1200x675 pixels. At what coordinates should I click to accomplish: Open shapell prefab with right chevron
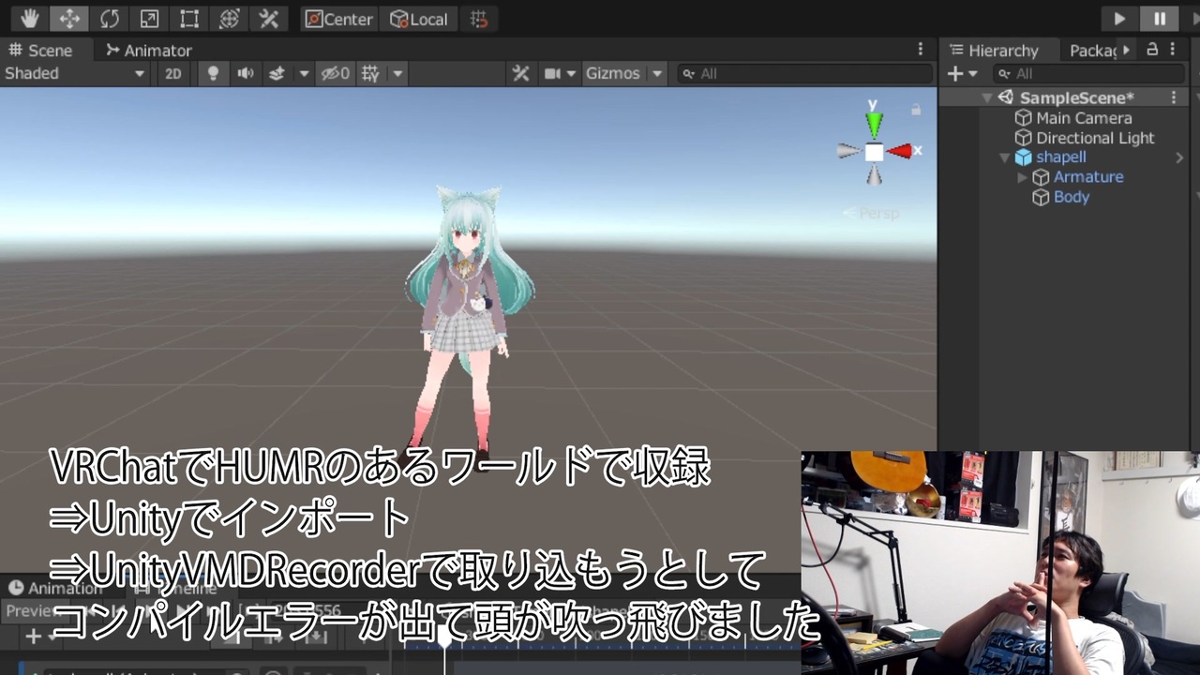pyautogui.click(x=1179, y=157)
